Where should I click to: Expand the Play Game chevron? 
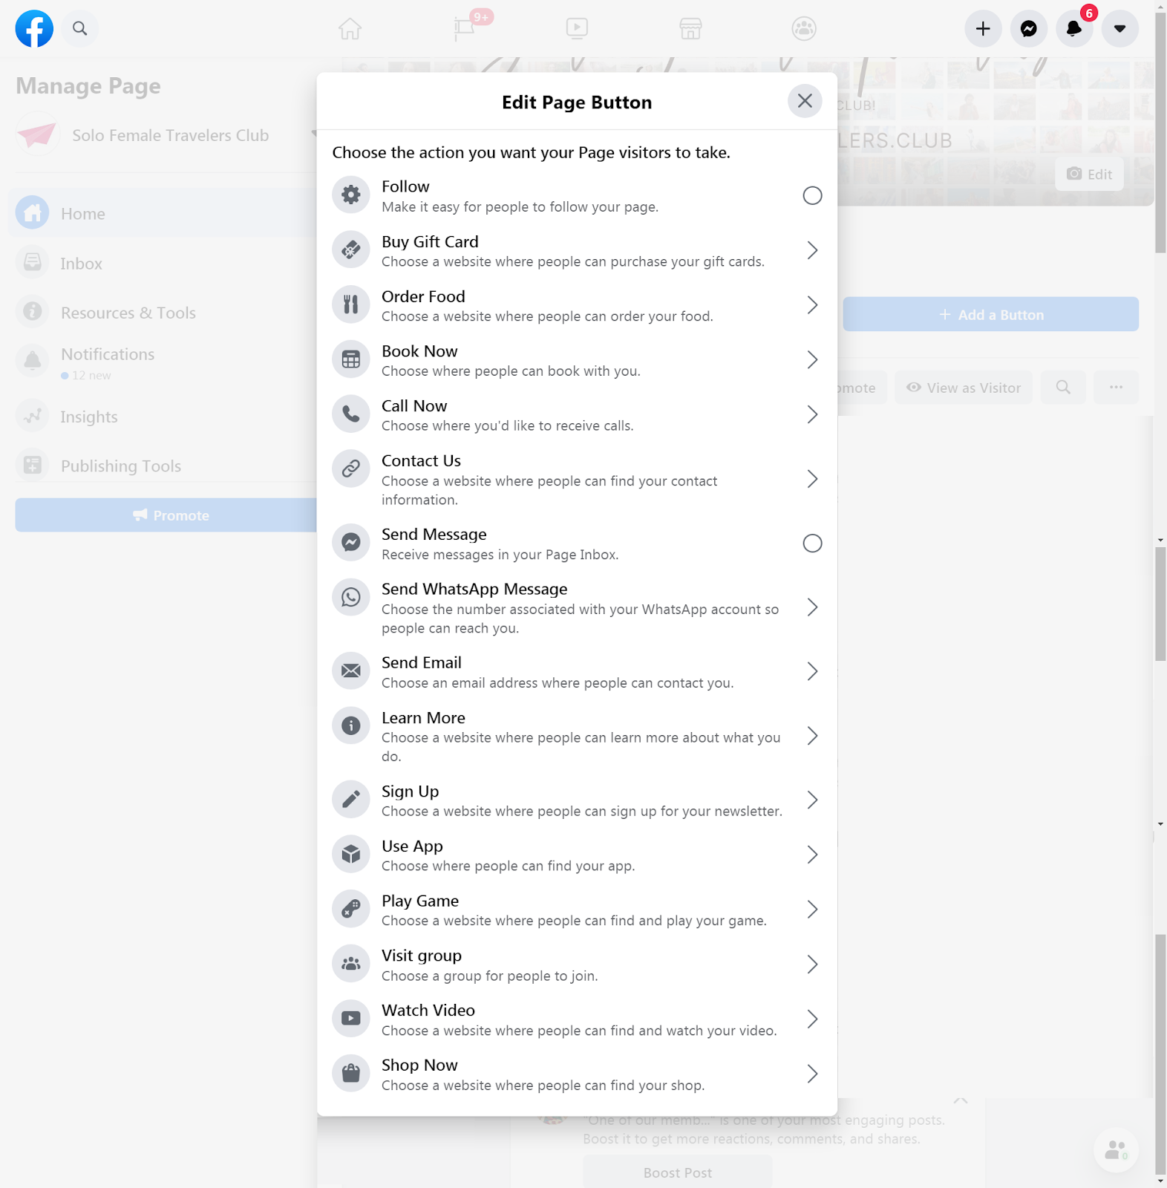[813, 910]
